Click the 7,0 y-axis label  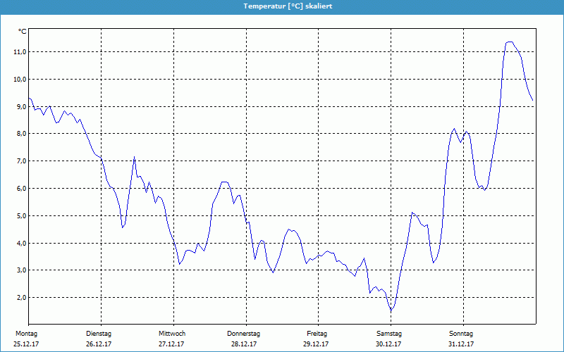pyautogui.click(x=19, y=161)
